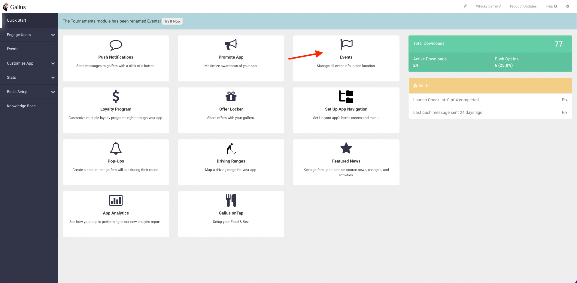The width and height of the screenshot is (577, 283).
Task: Expand the Customize App chevron
Action: (x=53, y=63)
